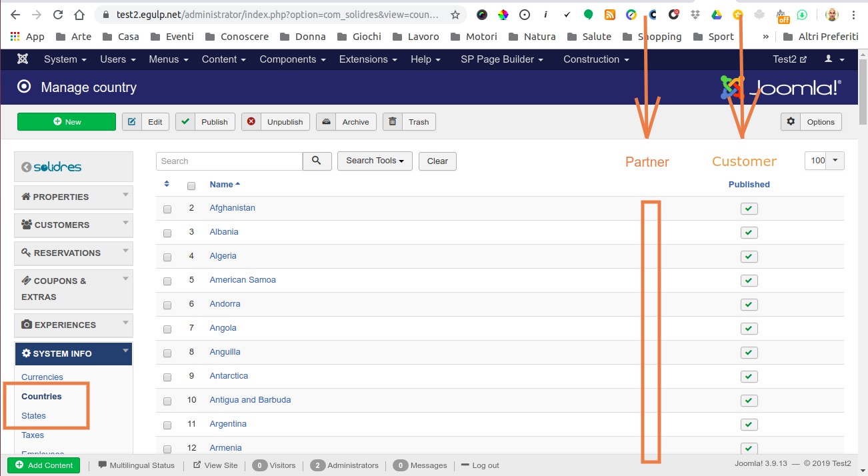Viewport: 868px width, 476px height.
Task: Open the Extensions menu
Action: coord(368,59)
